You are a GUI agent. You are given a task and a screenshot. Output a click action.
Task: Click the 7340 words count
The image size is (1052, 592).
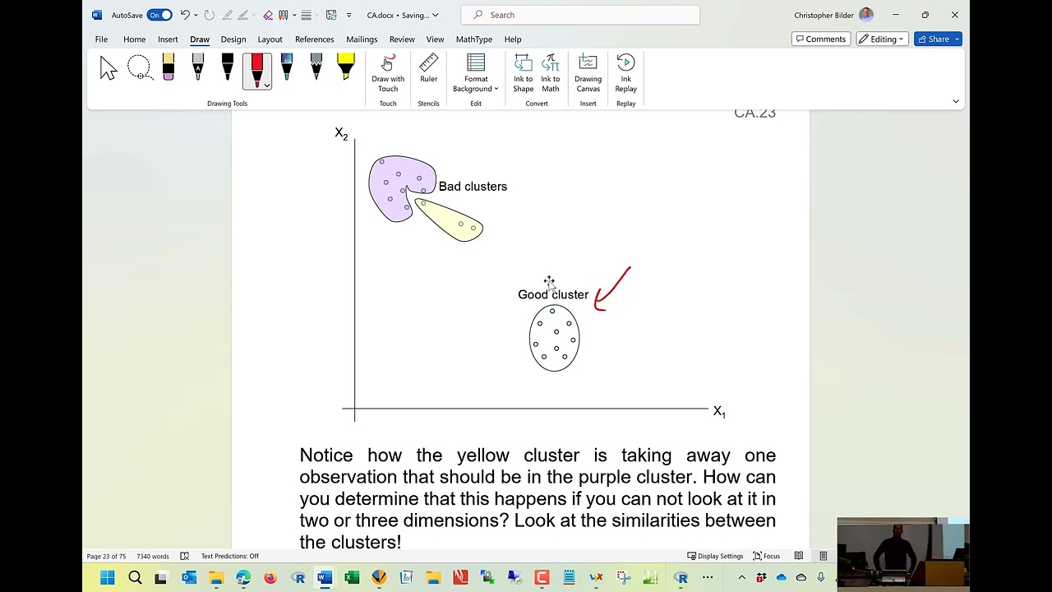(x=153, y=556)
